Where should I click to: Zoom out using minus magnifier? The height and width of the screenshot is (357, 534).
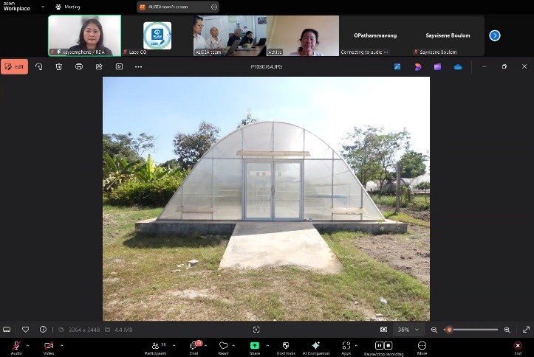434,330
